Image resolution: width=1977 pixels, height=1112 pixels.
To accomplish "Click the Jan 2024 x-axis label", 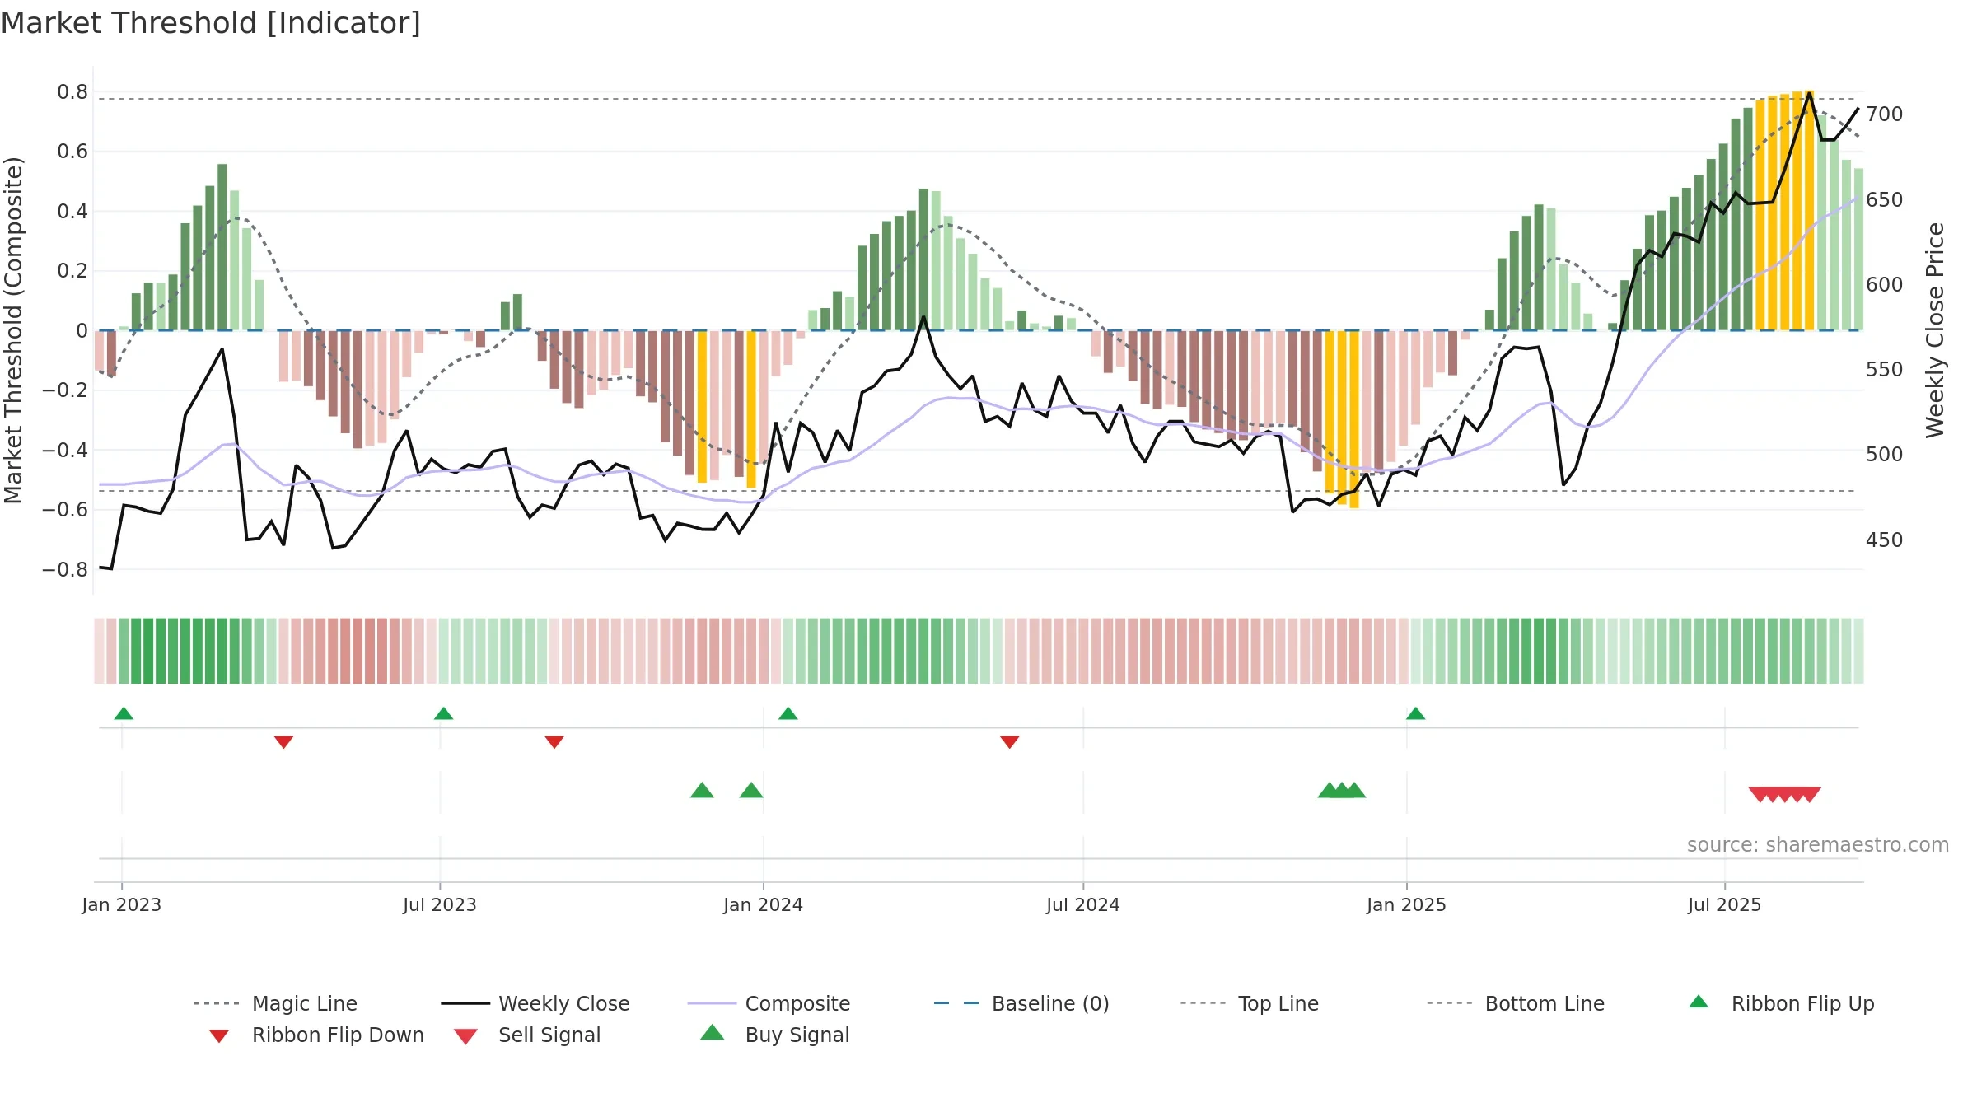I will click(764, 905).
